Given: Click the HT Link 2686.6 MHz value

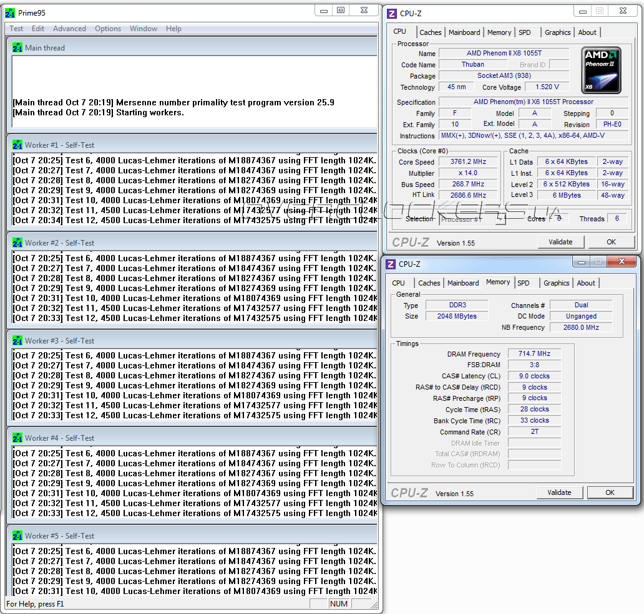Looking at the screenshot, I should tap(468, 195).
